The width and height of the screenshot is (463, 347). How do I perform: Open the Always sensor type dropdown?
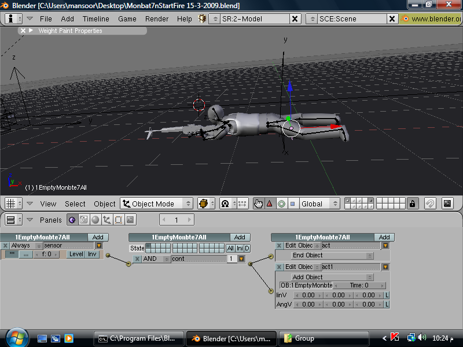coord(26,245)
